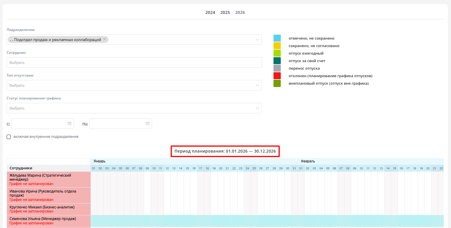Open calendar icon in the По date field
Image resolution: width=451 pixels, height=228 pixels.
pyautogui.click(x=148, y=124)
